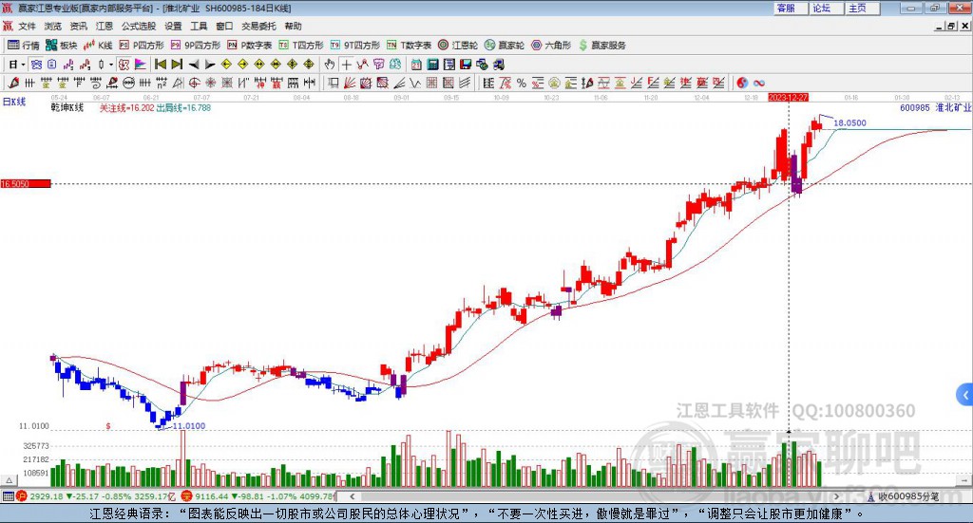Open the 文件 menu

(28, 26)
